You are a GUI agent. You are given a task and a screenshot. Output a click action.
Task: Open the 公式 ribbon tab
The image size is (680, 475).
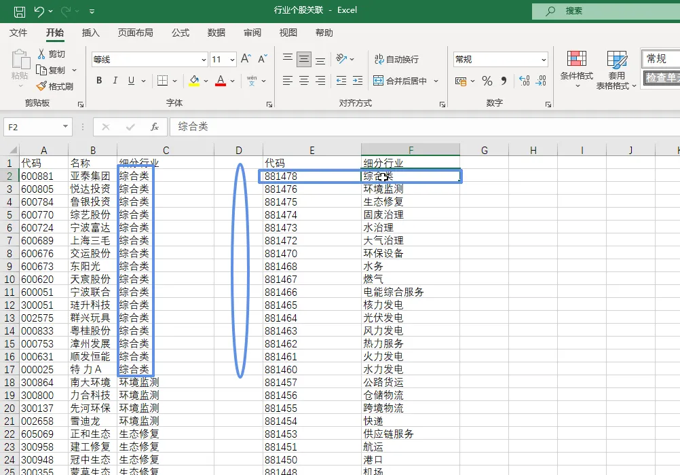[x=181, y=33]
